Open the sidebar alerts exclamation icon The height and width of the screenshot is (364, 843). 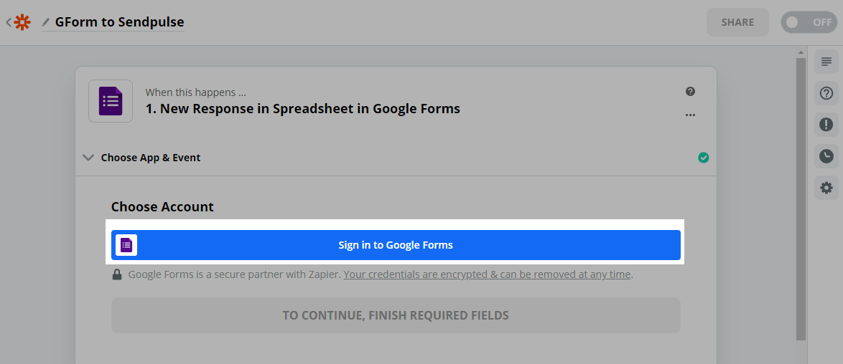[826, 125]
